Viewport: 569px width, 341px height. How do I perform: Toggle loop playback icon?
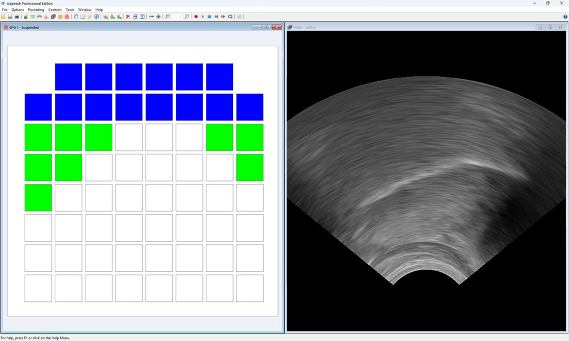point(230,17)
